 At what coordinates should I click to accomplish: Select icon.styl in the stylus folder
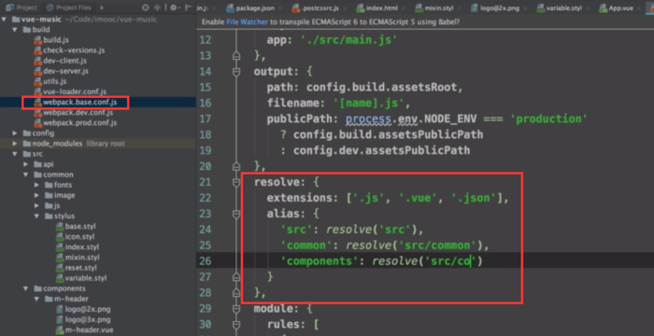pyautogui.click(x=79, y=237)
